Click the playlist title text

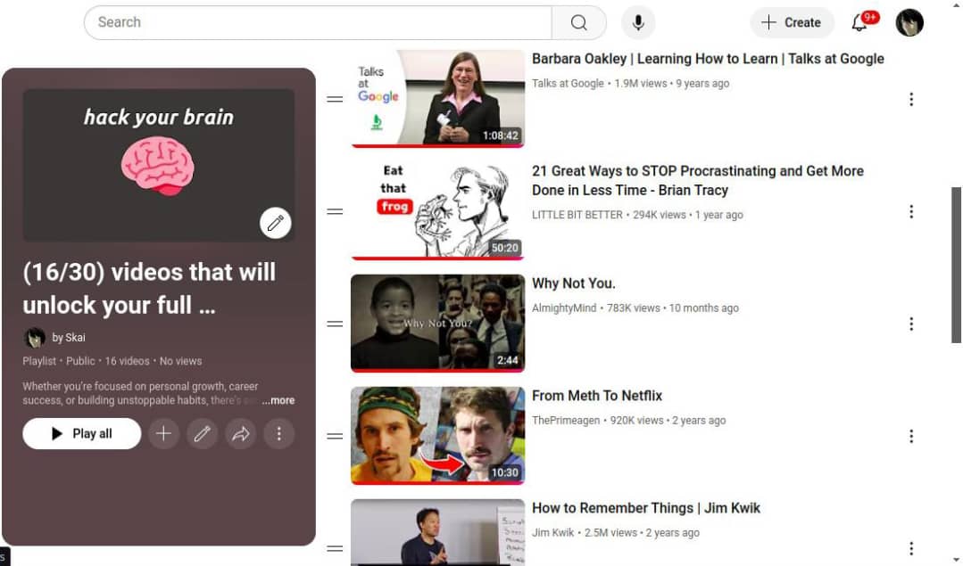point(149,288)
